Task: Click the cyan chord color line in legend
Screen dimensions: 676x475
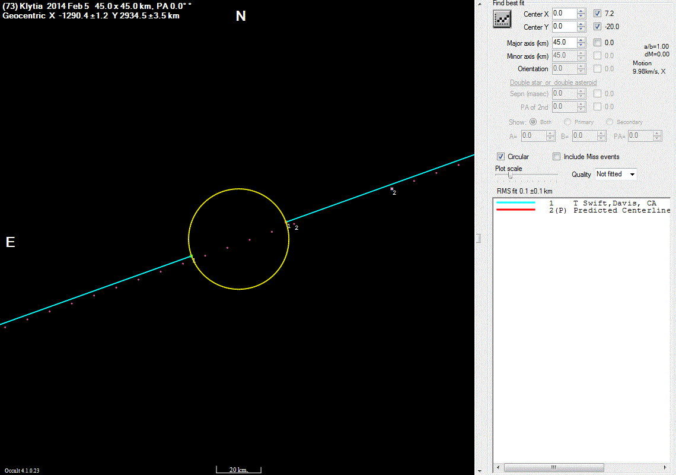Action: click(516, 202)
